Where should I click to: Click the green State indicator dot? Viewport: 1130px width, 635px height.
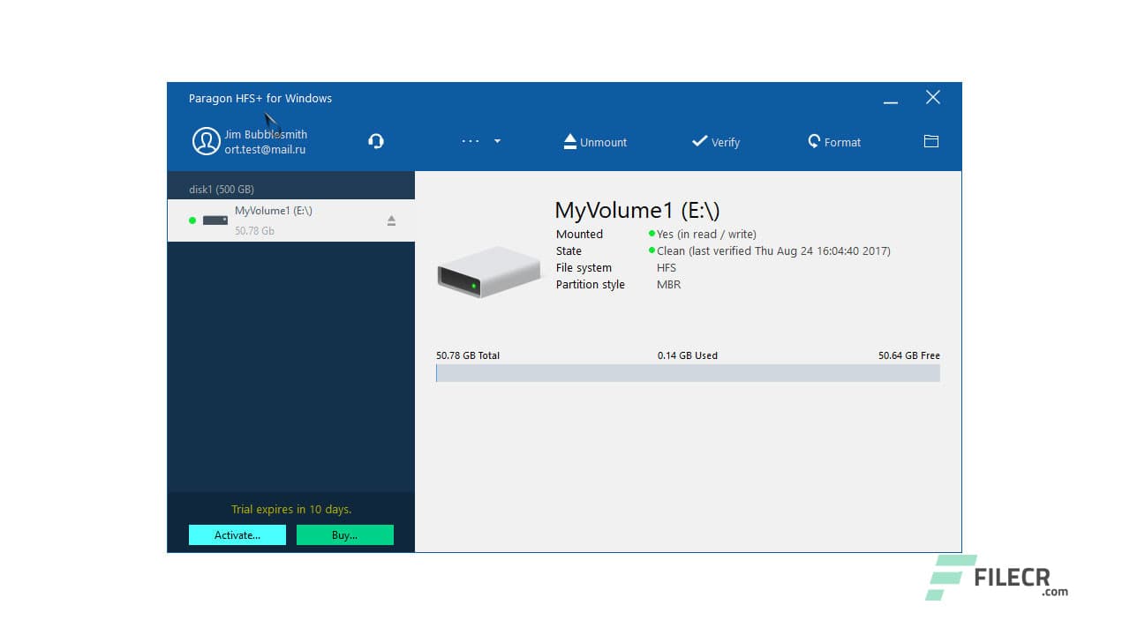tap(651, 250)
